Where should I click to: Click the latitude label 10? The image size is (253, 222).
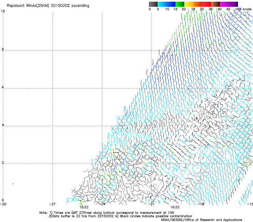tap(3, 11)
